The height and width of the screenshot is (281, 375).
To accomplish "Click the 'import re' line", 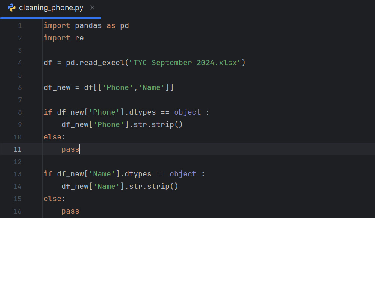I will (64, 38).
